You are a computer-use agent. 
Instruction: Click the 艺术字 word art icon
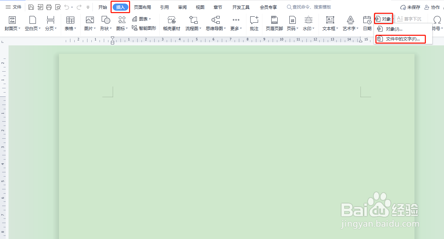coord(351,20)
